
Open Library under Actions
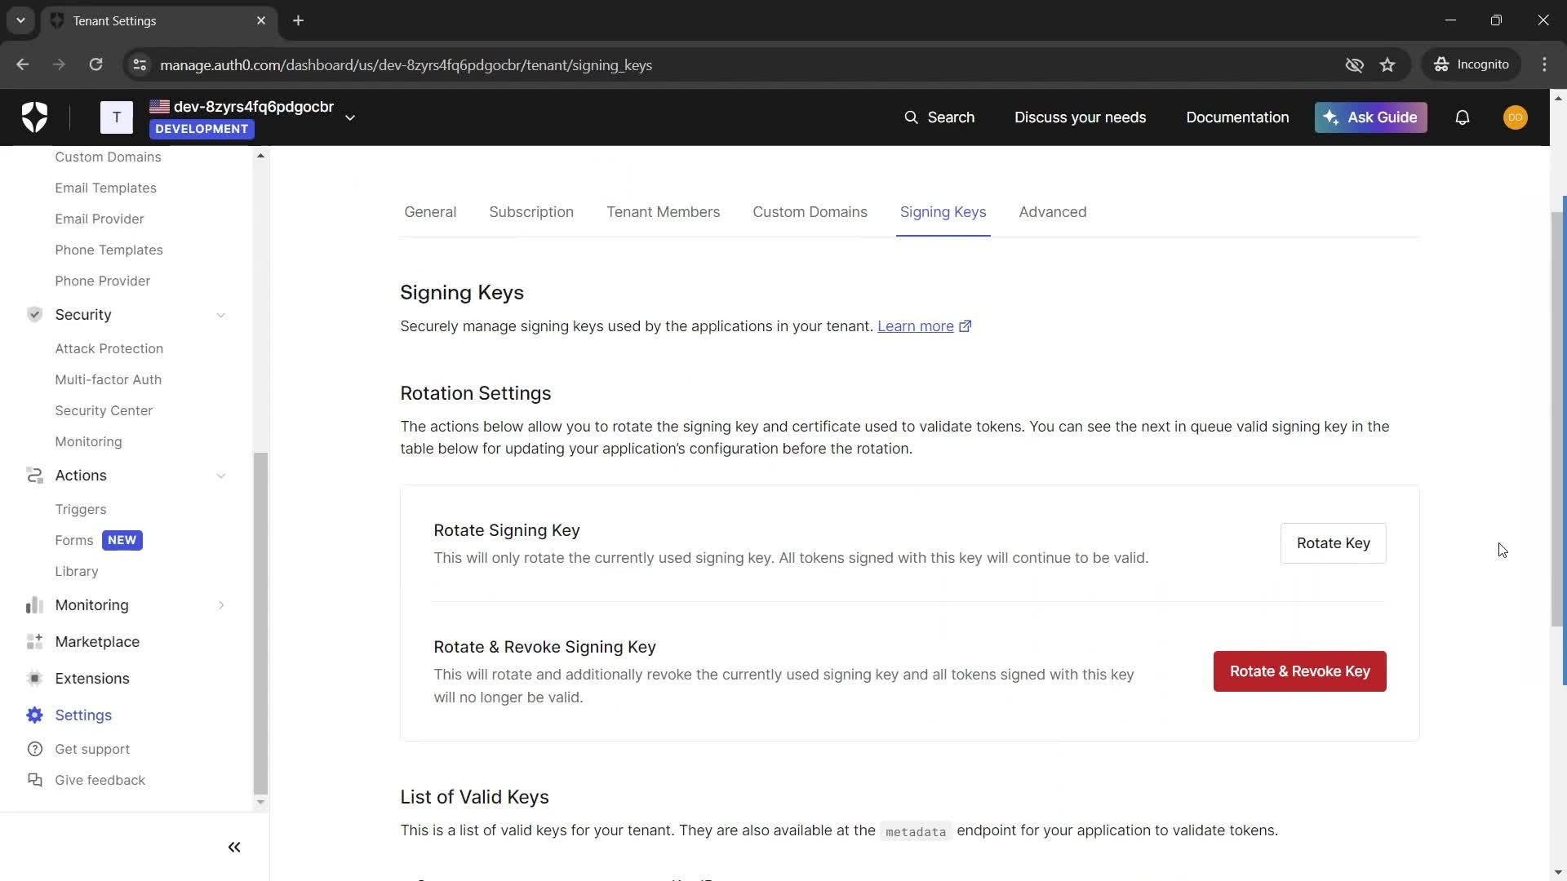point(76,571)
